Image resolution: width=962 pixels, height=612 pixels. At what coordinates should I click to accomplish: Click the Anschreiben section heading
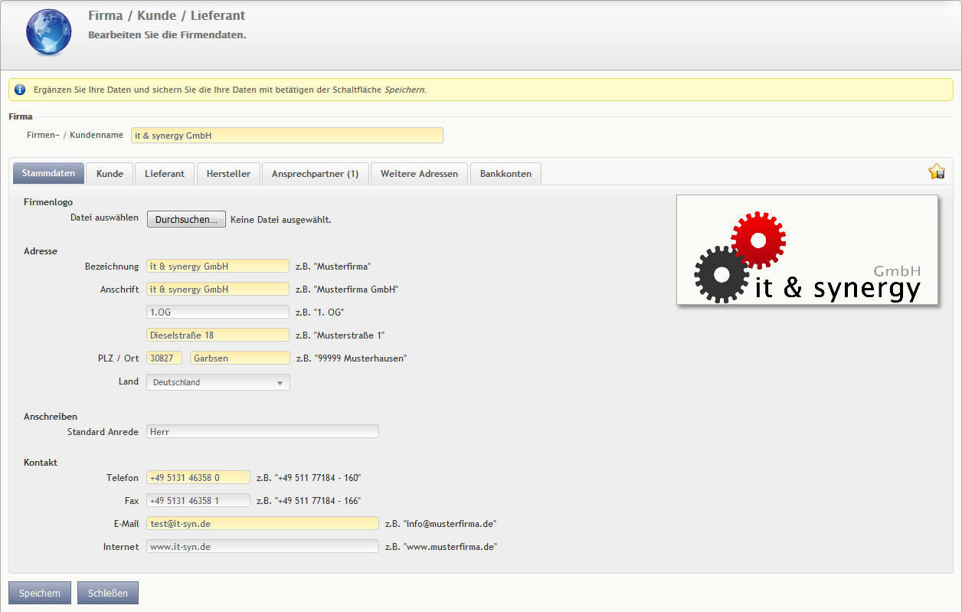pyautogui.click(x=51, y=417)
